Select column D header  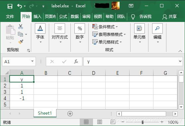94,73
